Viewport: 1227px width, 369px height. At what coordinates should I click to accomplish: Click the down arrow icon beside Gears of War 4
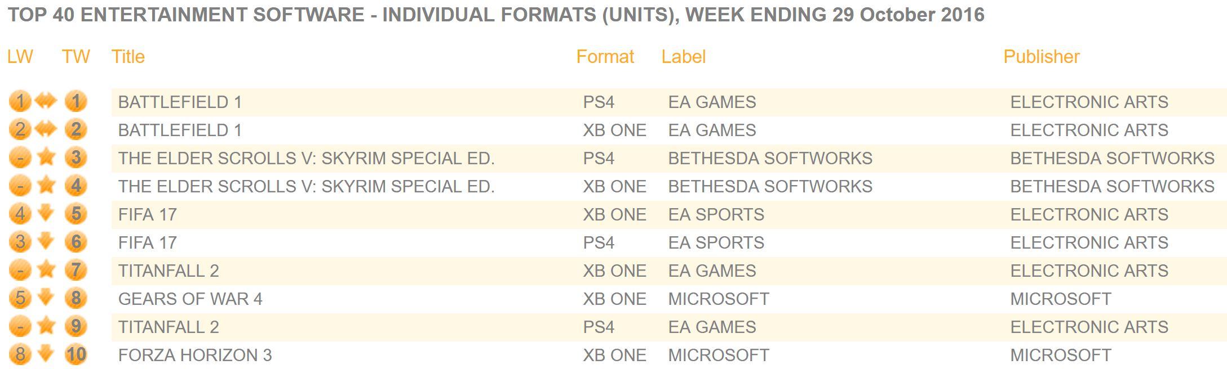[x=47, y=298]
